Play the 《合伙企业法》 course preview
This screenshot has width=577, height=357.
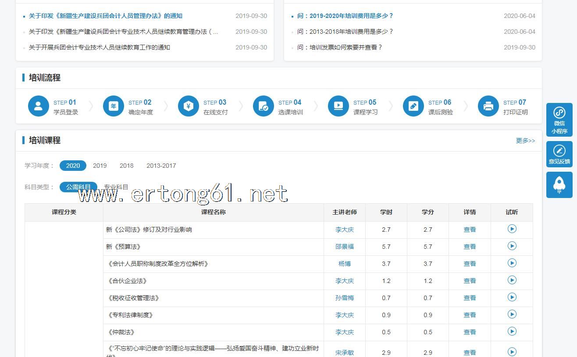512,280
